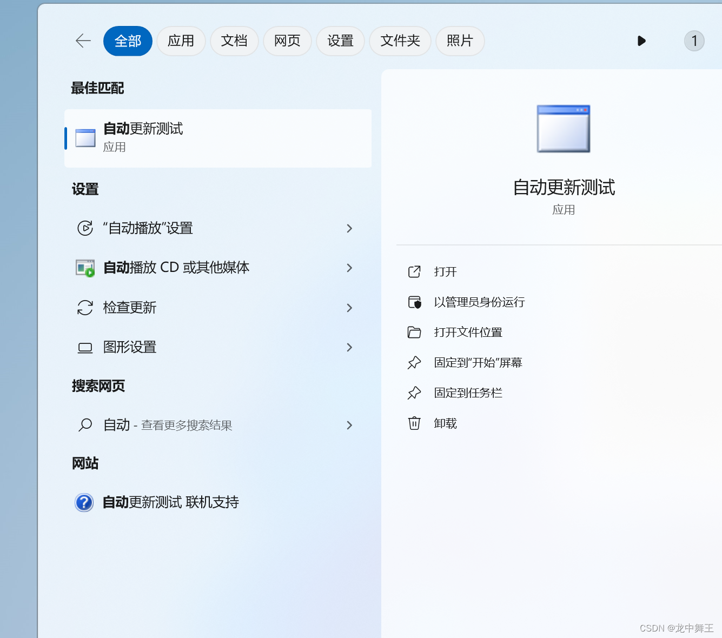This screenshot has height=638, width=722.
Task: Click the 打开 open-external icon
Action: 414,271
